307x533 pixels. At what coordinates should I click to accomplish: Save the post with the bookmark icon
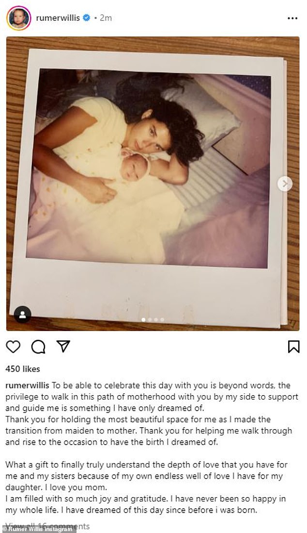pyautogui.click(x=293, y=347)
